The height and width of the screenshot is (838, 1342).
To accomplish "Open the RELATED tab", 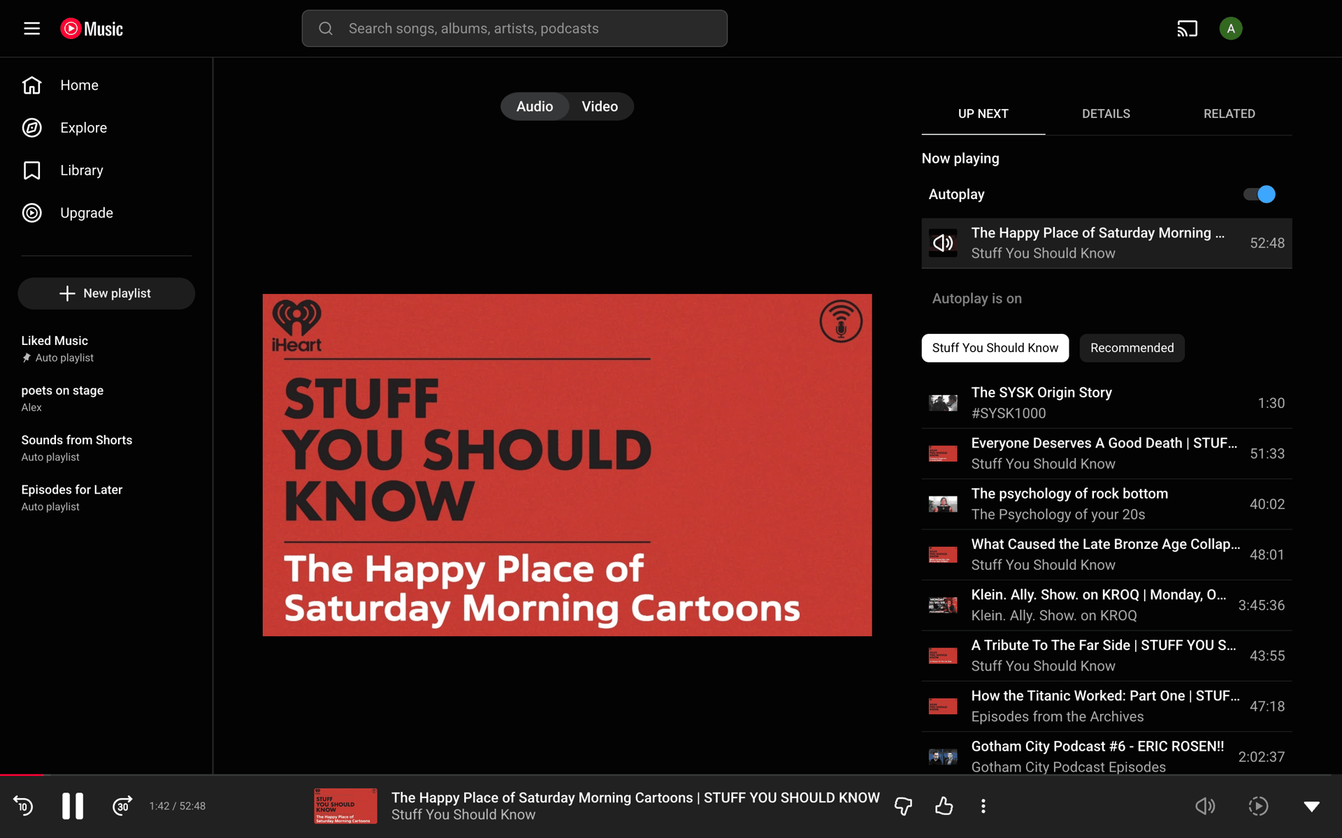I will [1229, 114].
